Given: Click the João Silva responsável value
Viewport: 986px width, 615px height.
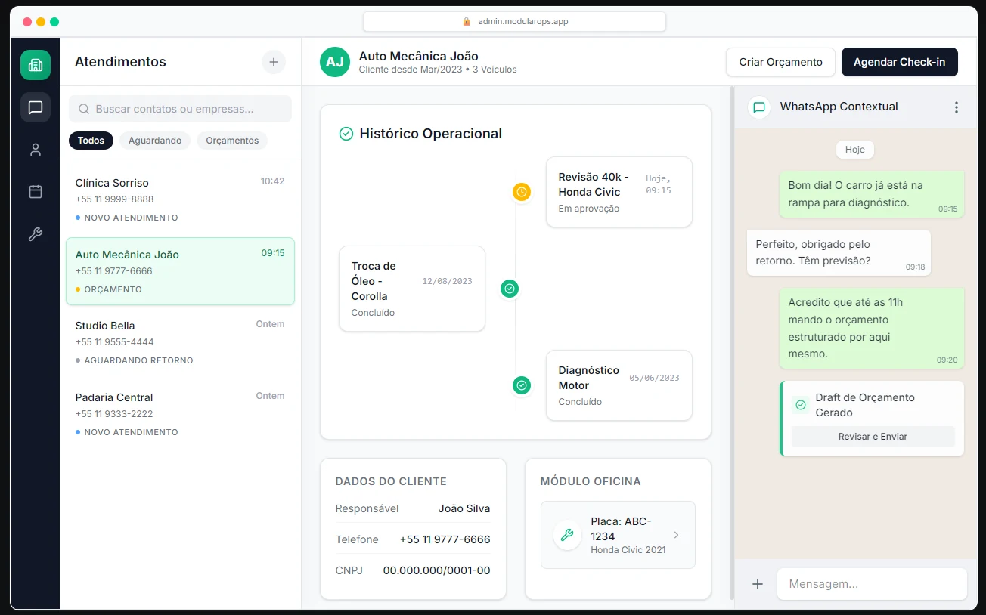Looking at the screenshot, I should coord(464,508).
